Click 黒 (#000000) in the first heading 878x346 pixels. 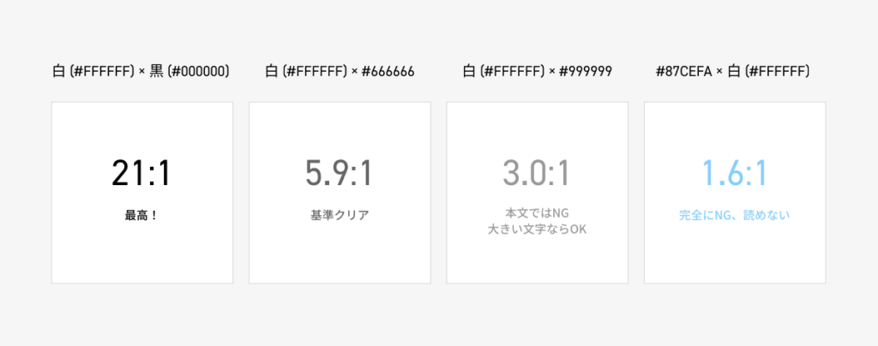(x=189, y=72)
